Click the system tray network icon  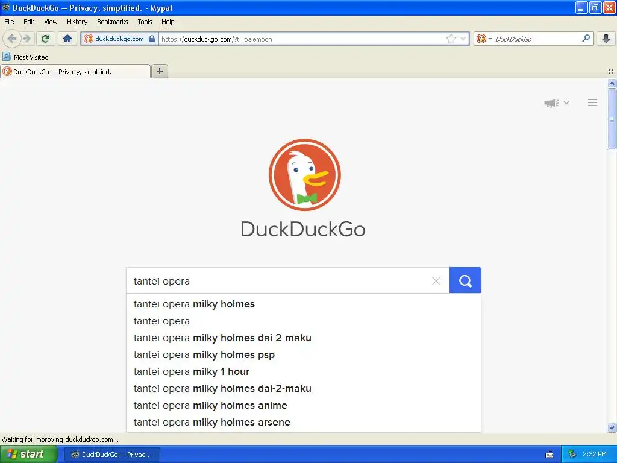pyautogui.click(x=572, y=455)
